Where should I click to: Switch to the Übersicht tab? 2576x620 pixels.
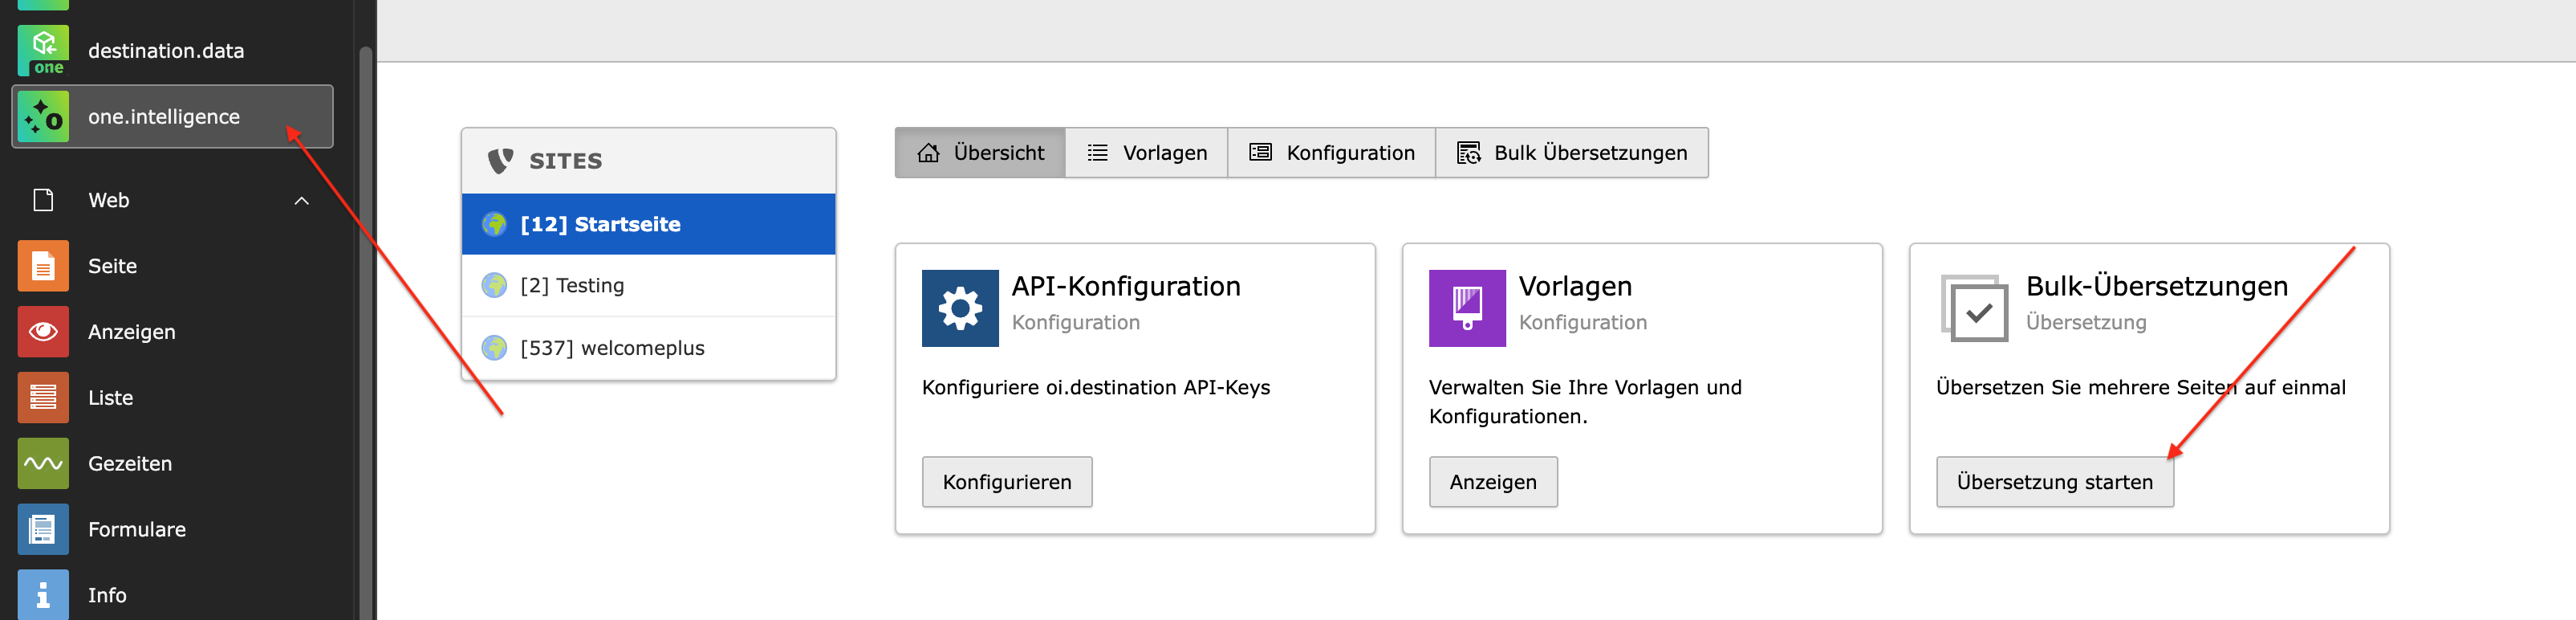(979, 153)
